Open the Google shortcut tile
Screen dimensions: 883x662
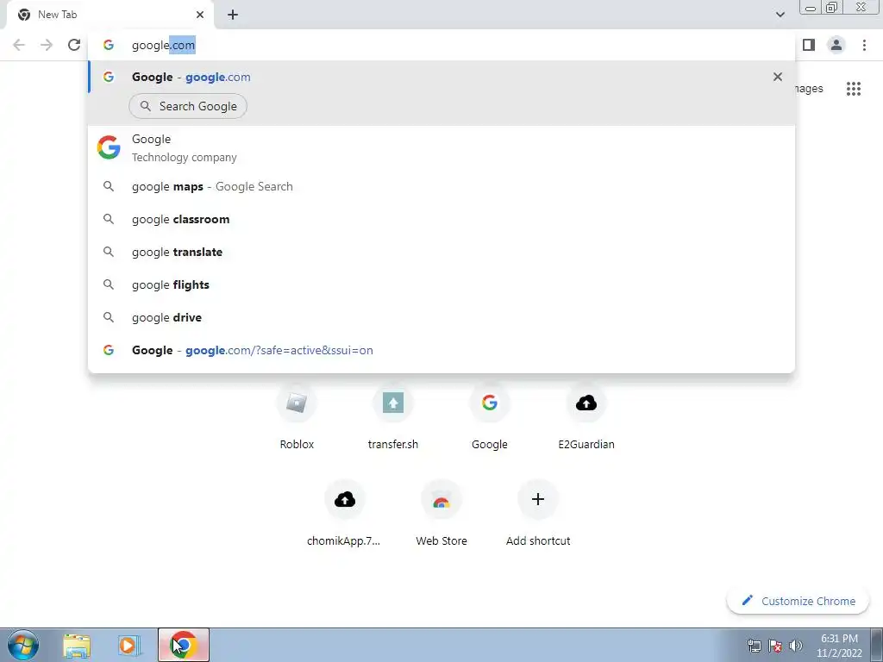[490, 416]
